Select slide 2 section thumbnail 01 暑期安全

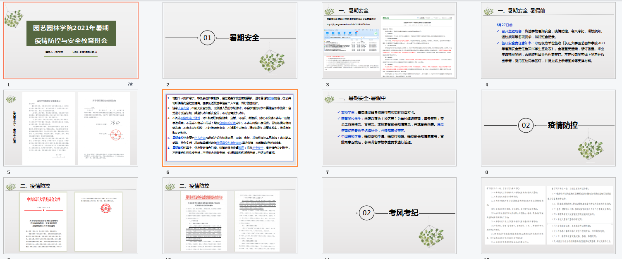click(x=230, y=40)
